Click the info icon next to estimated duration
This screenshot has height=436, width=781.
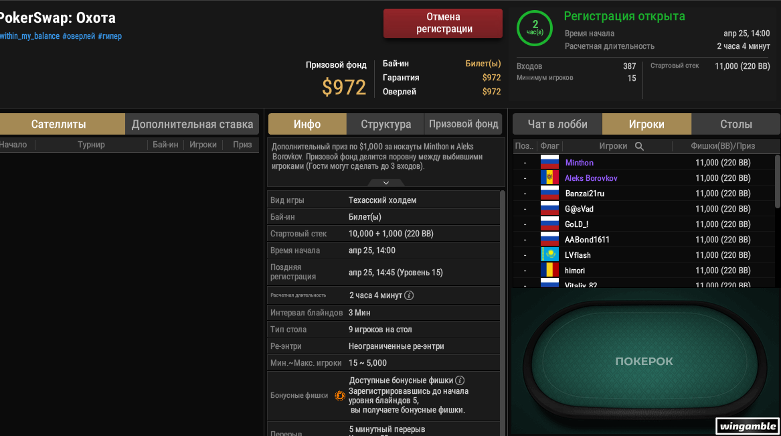(x=409, y=295)
